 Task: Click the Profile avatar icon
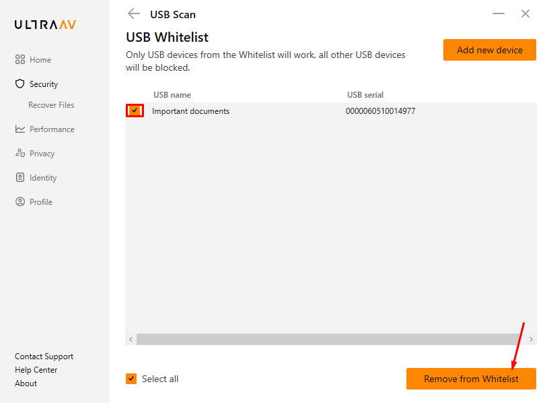[x=20, y=201]
